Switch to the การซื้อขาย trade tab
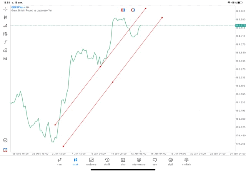Viewport: 246px width, 172px height. point(91,162)
